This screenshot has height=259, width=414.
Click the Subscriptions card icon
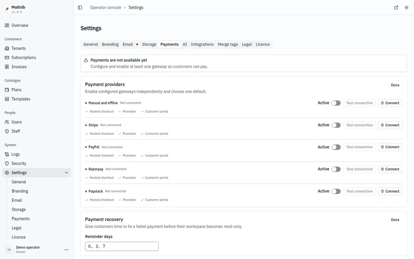pos(7,58)
